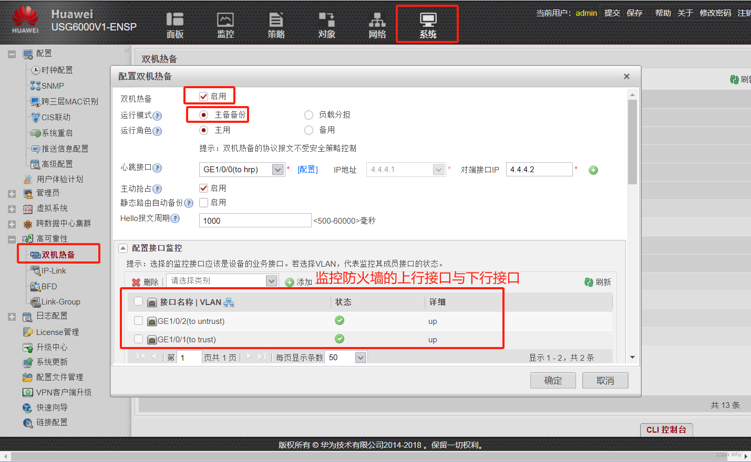Select License管理 icon in tree
751x462 pixels.
[x=28, y=332]
